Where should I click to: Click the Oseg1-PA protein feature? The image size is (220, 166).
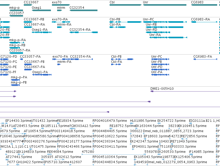(x=42, y=75)
